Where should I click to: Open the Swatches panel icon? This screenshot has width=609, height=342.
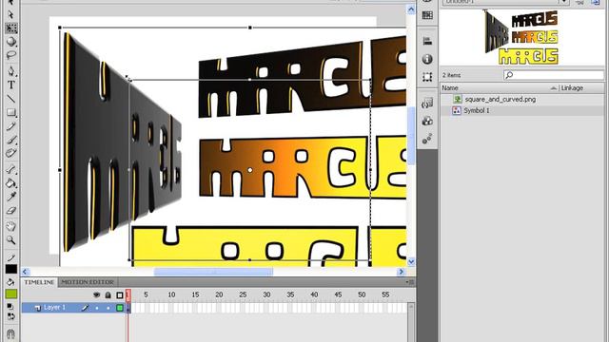pos(427,15)
